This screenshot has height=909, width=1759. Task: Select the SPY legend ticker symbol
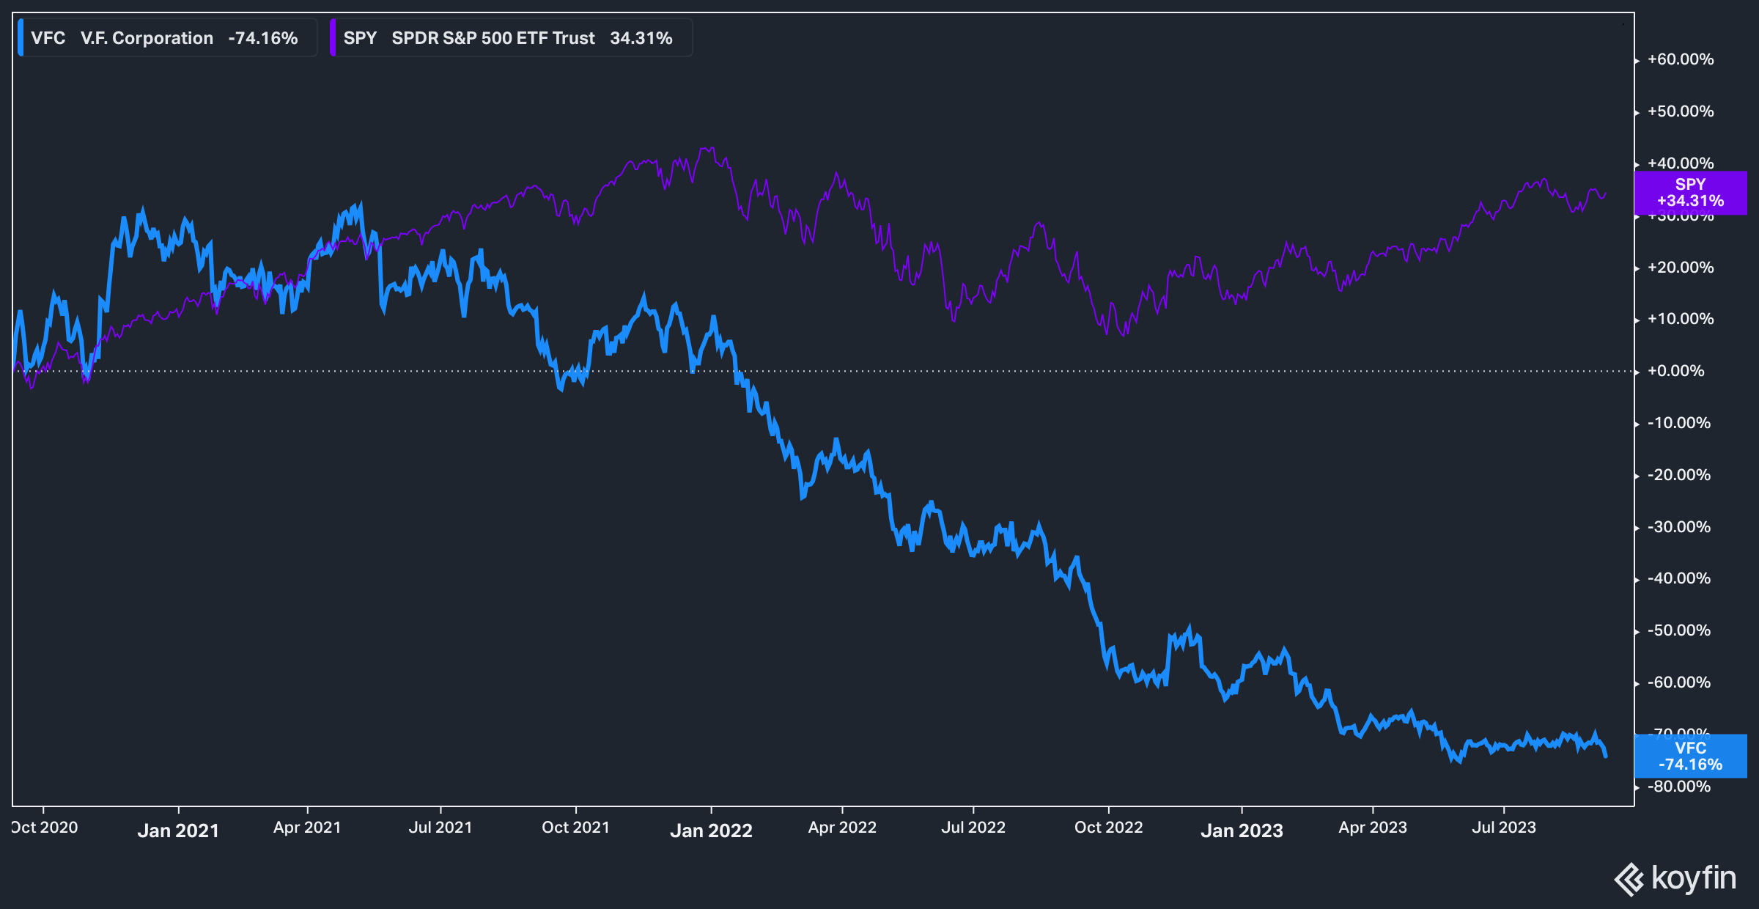coord(361,38)
